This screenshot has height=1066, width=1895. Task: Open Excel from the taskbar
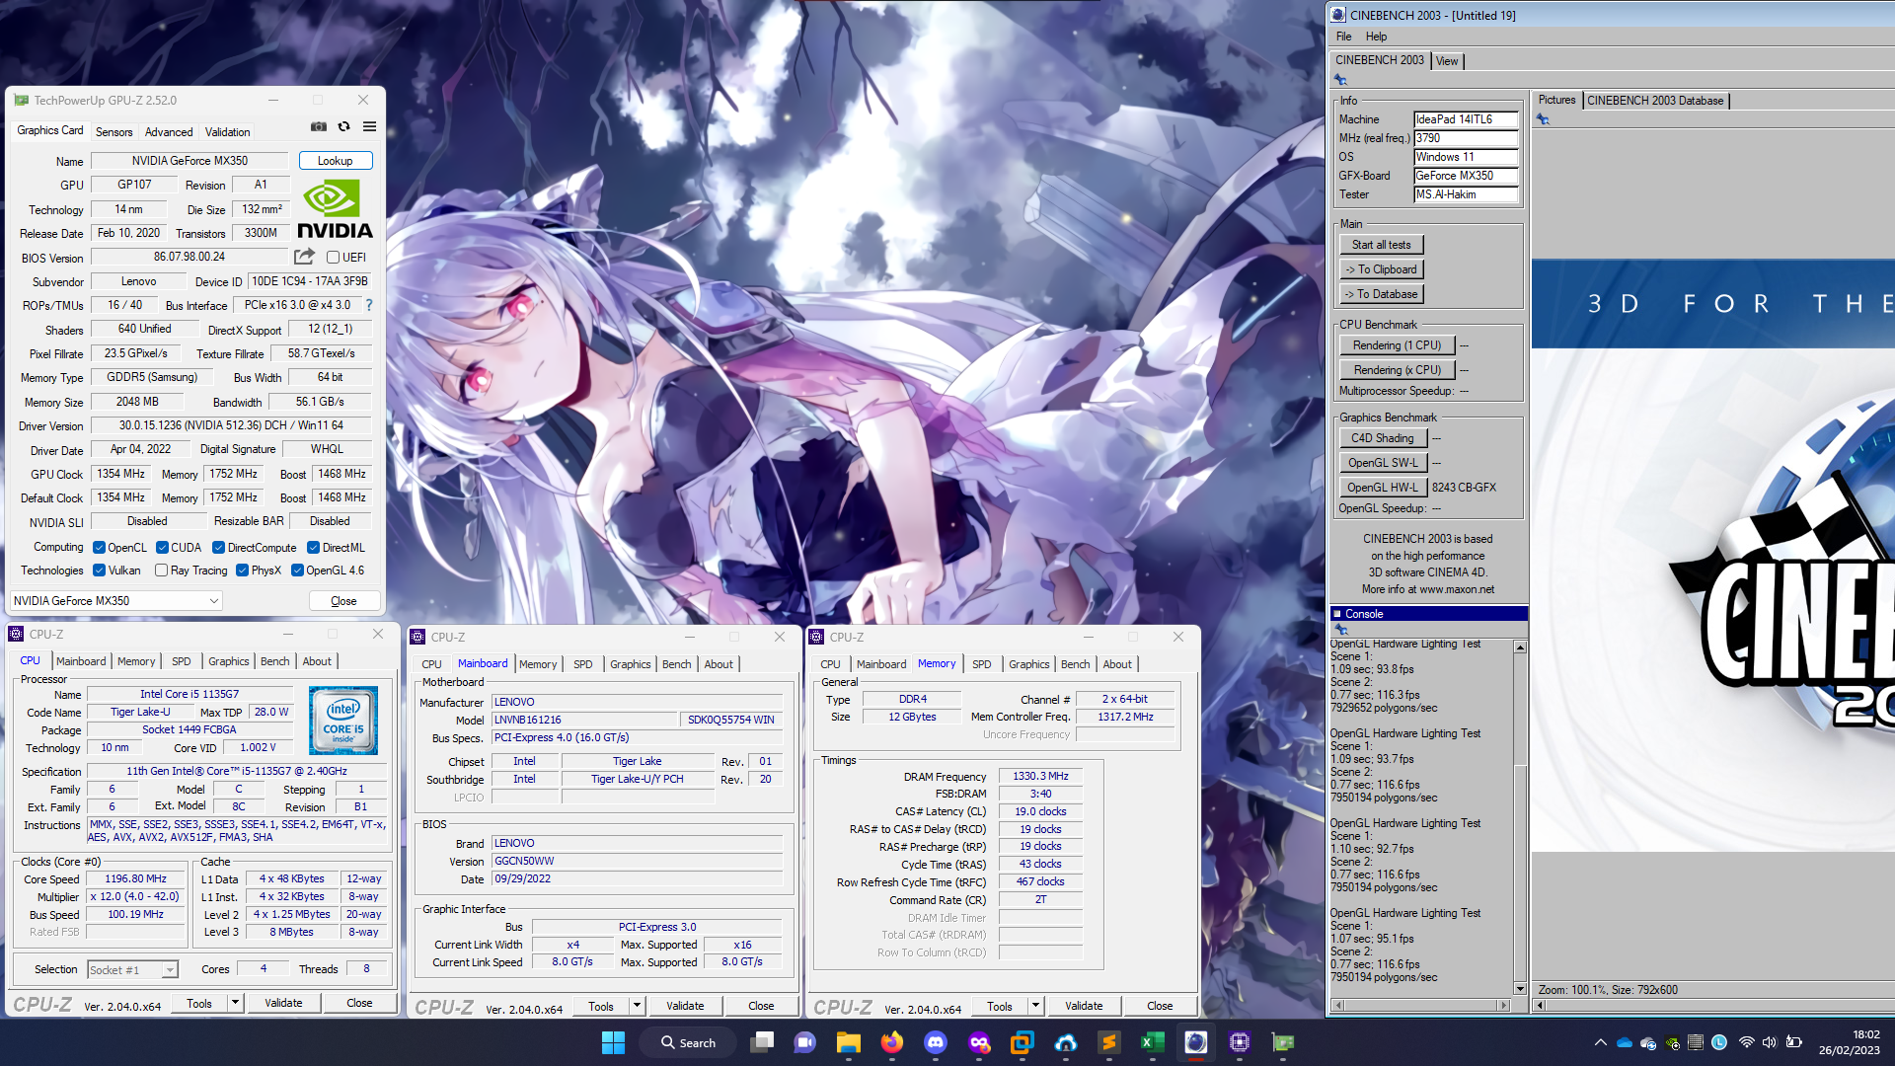(x=1153, y=1042)
